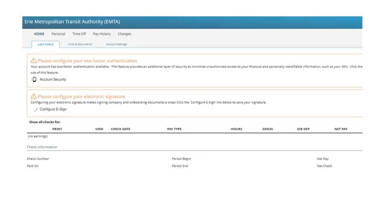The image size is (381, 214).
Task: Click the Net Pay label in Check Information
Action: click(323, 159)
